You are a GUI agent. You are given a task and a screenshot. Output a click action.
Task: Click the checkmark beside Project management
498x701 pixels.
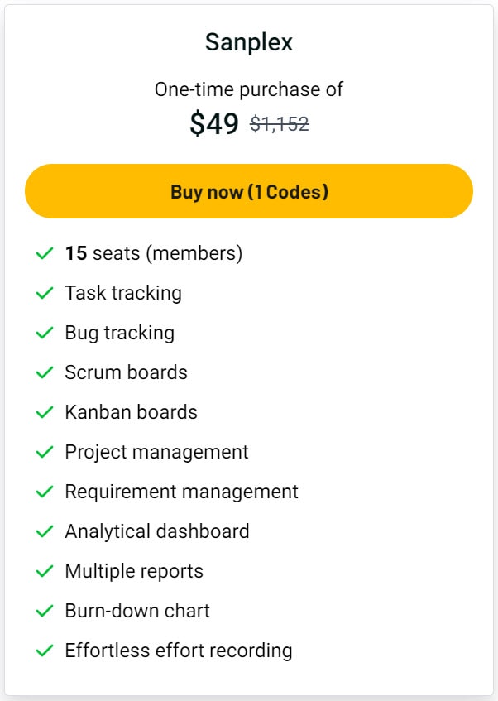45,452
